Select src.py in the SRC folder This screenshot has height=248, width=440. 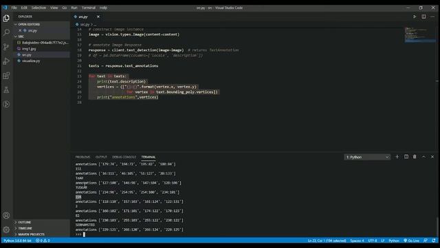(41, 55)
